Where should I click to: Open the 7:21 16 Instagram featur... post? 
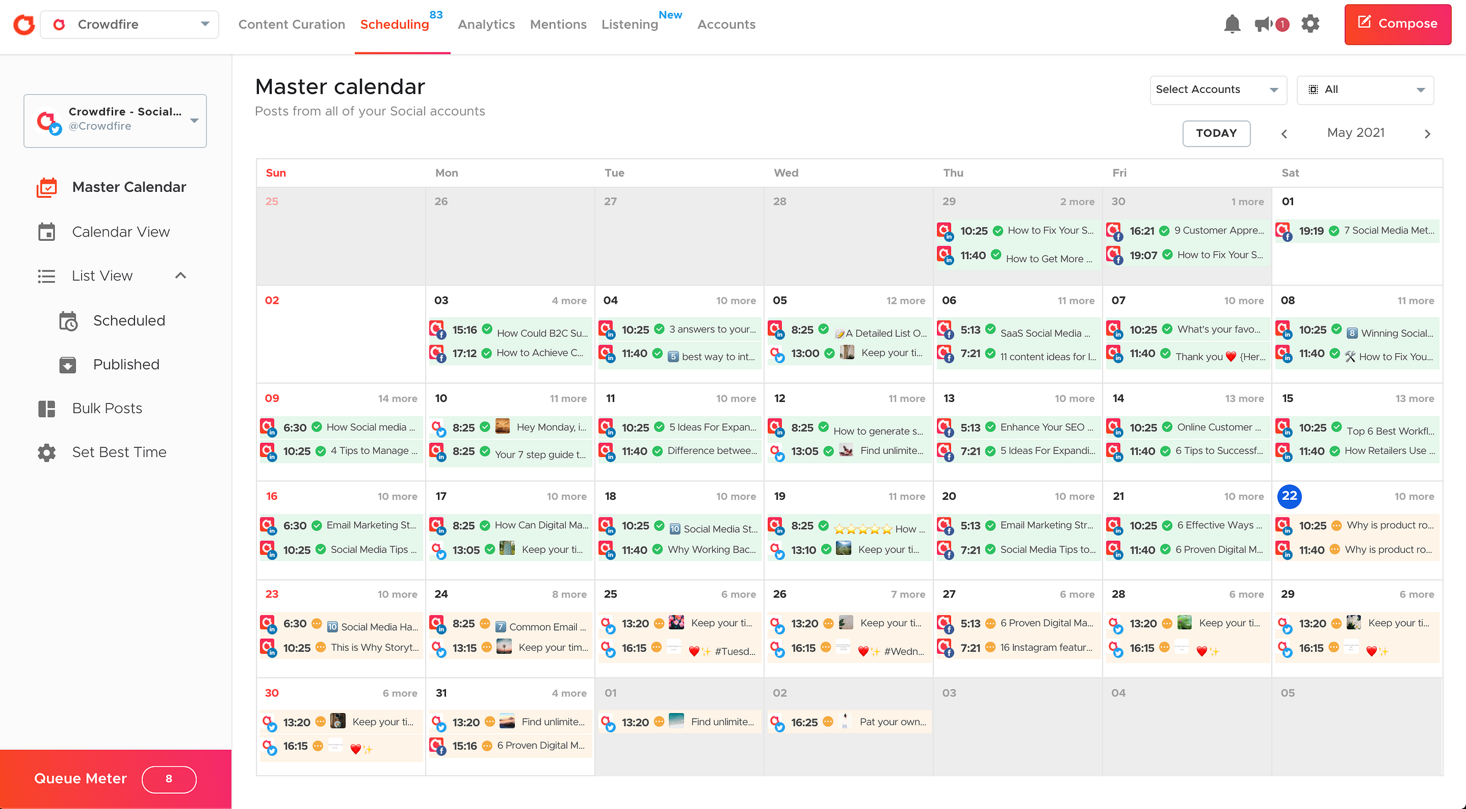(x=1018, y=648)
